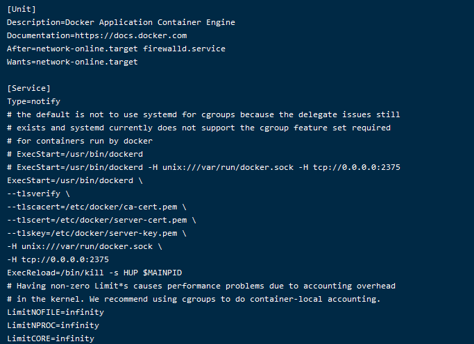Click the --tlskey server-key.pem line

pos(96,233)
